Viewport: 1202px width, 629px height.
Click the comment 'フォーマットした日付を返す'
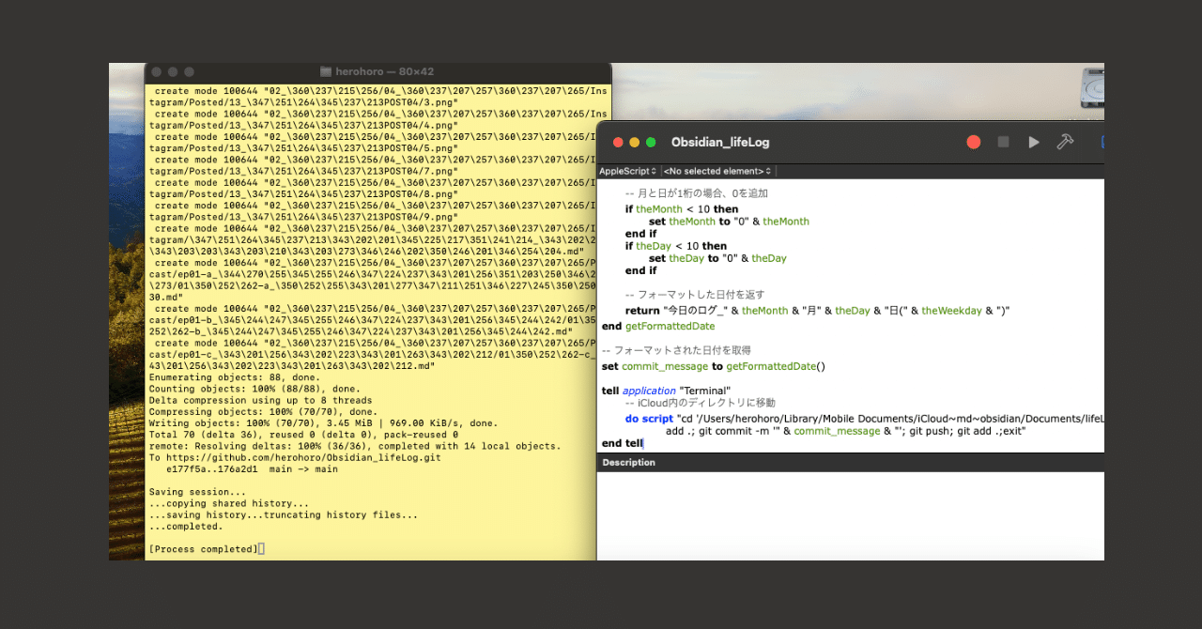(695, 295)
